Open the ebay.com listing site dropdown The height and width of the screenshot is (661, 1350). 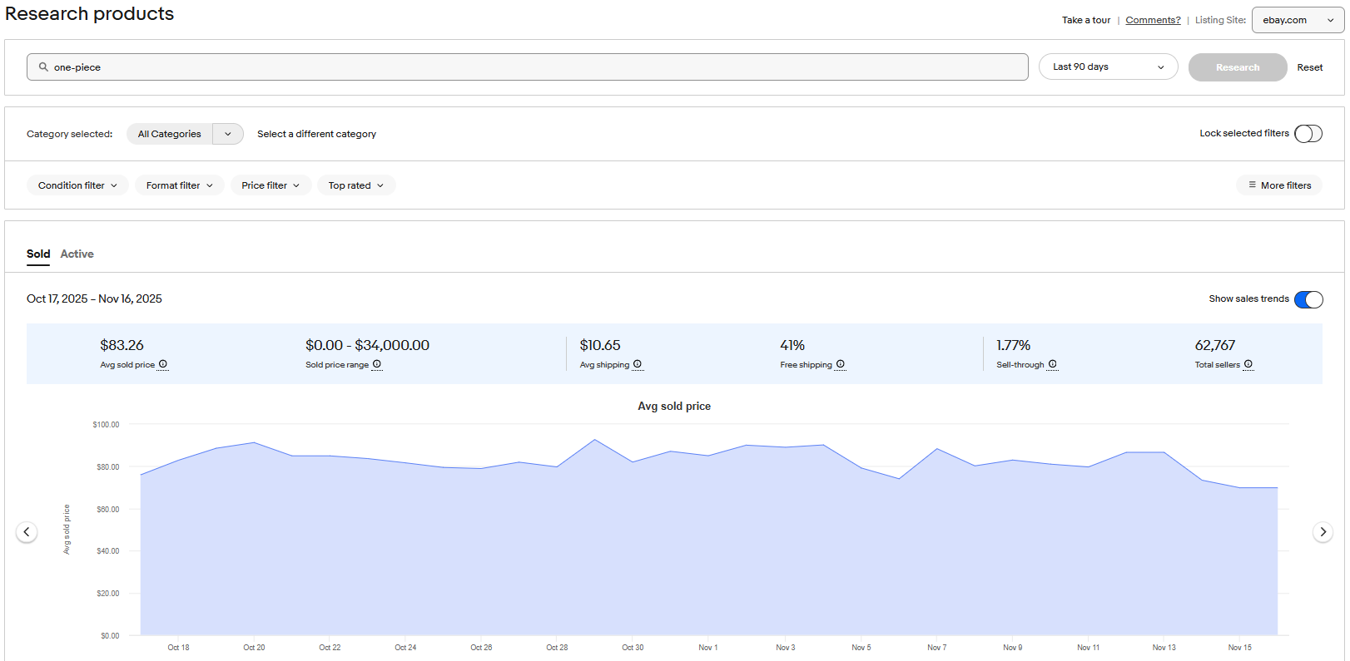coord(1297,20)
